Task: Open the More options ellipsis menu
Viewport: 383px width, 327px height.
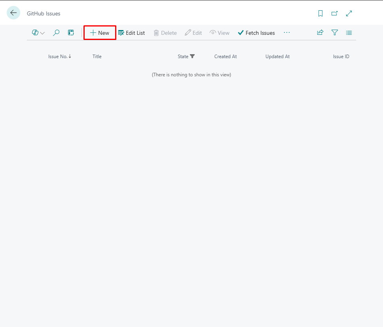Action: click(286, 33)
